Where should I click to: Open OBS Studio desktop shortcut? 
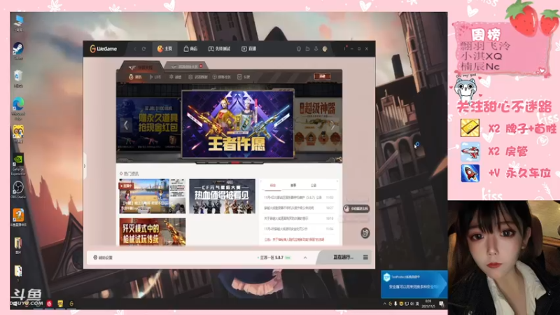[x=18, y=190]
